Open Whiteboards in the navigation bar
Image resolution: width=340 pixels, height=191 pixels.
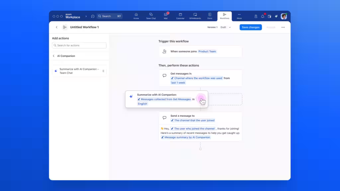click(x=195, y=16)
